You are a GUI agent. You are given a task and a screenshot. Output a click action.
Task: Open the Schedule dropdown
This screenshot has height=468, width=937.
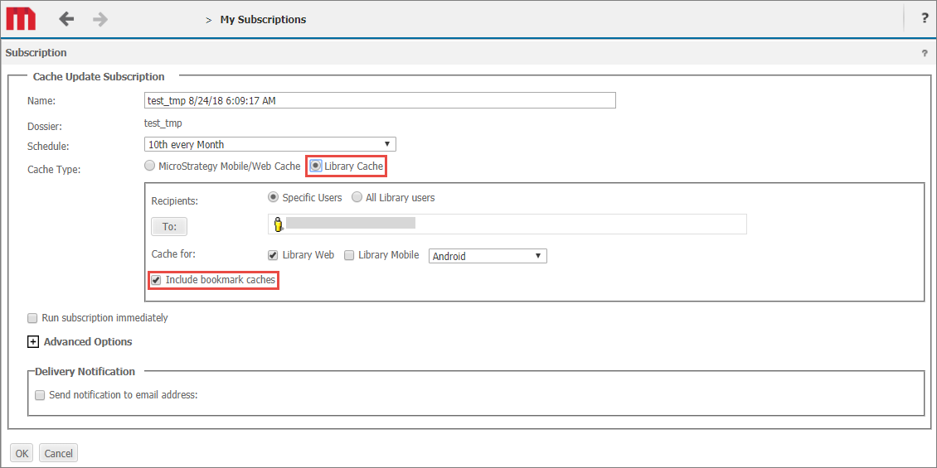point(269,144)
